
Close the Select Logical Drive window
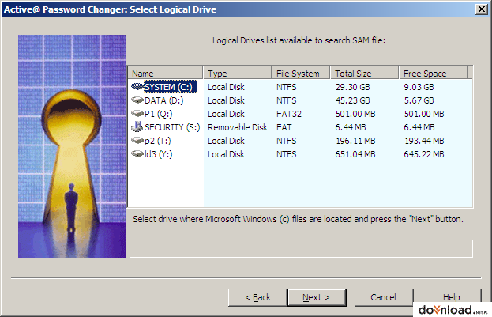click(x=481, y=9)
